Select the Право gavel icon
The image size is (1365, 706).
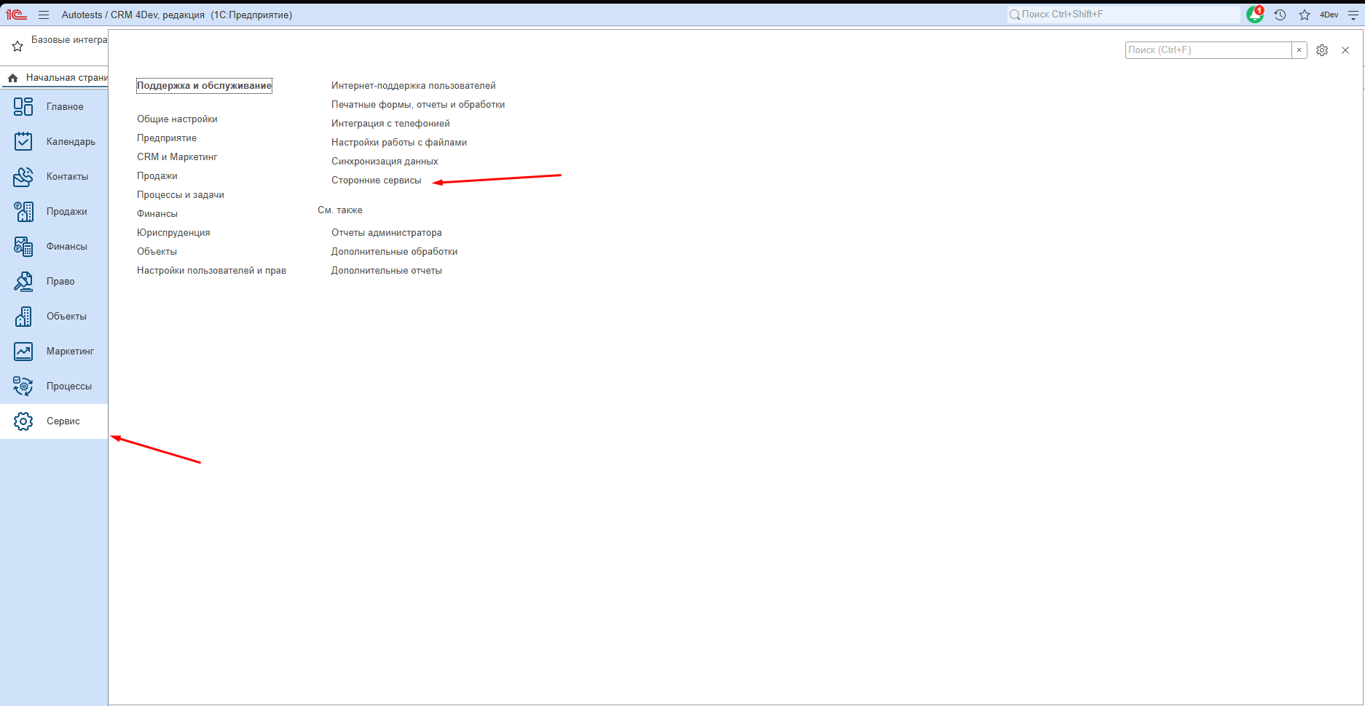click(23, 281)
